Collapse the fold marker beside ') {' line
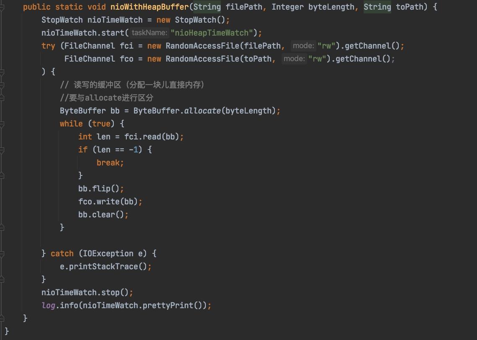Screen dimensions: 477x340 tap(2, 72)
